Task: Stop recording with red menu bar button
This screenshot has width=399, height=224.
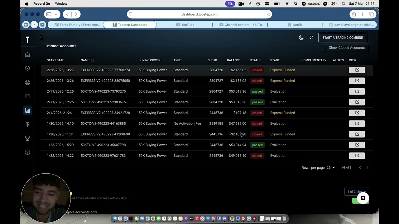Action: coord(325,4)
